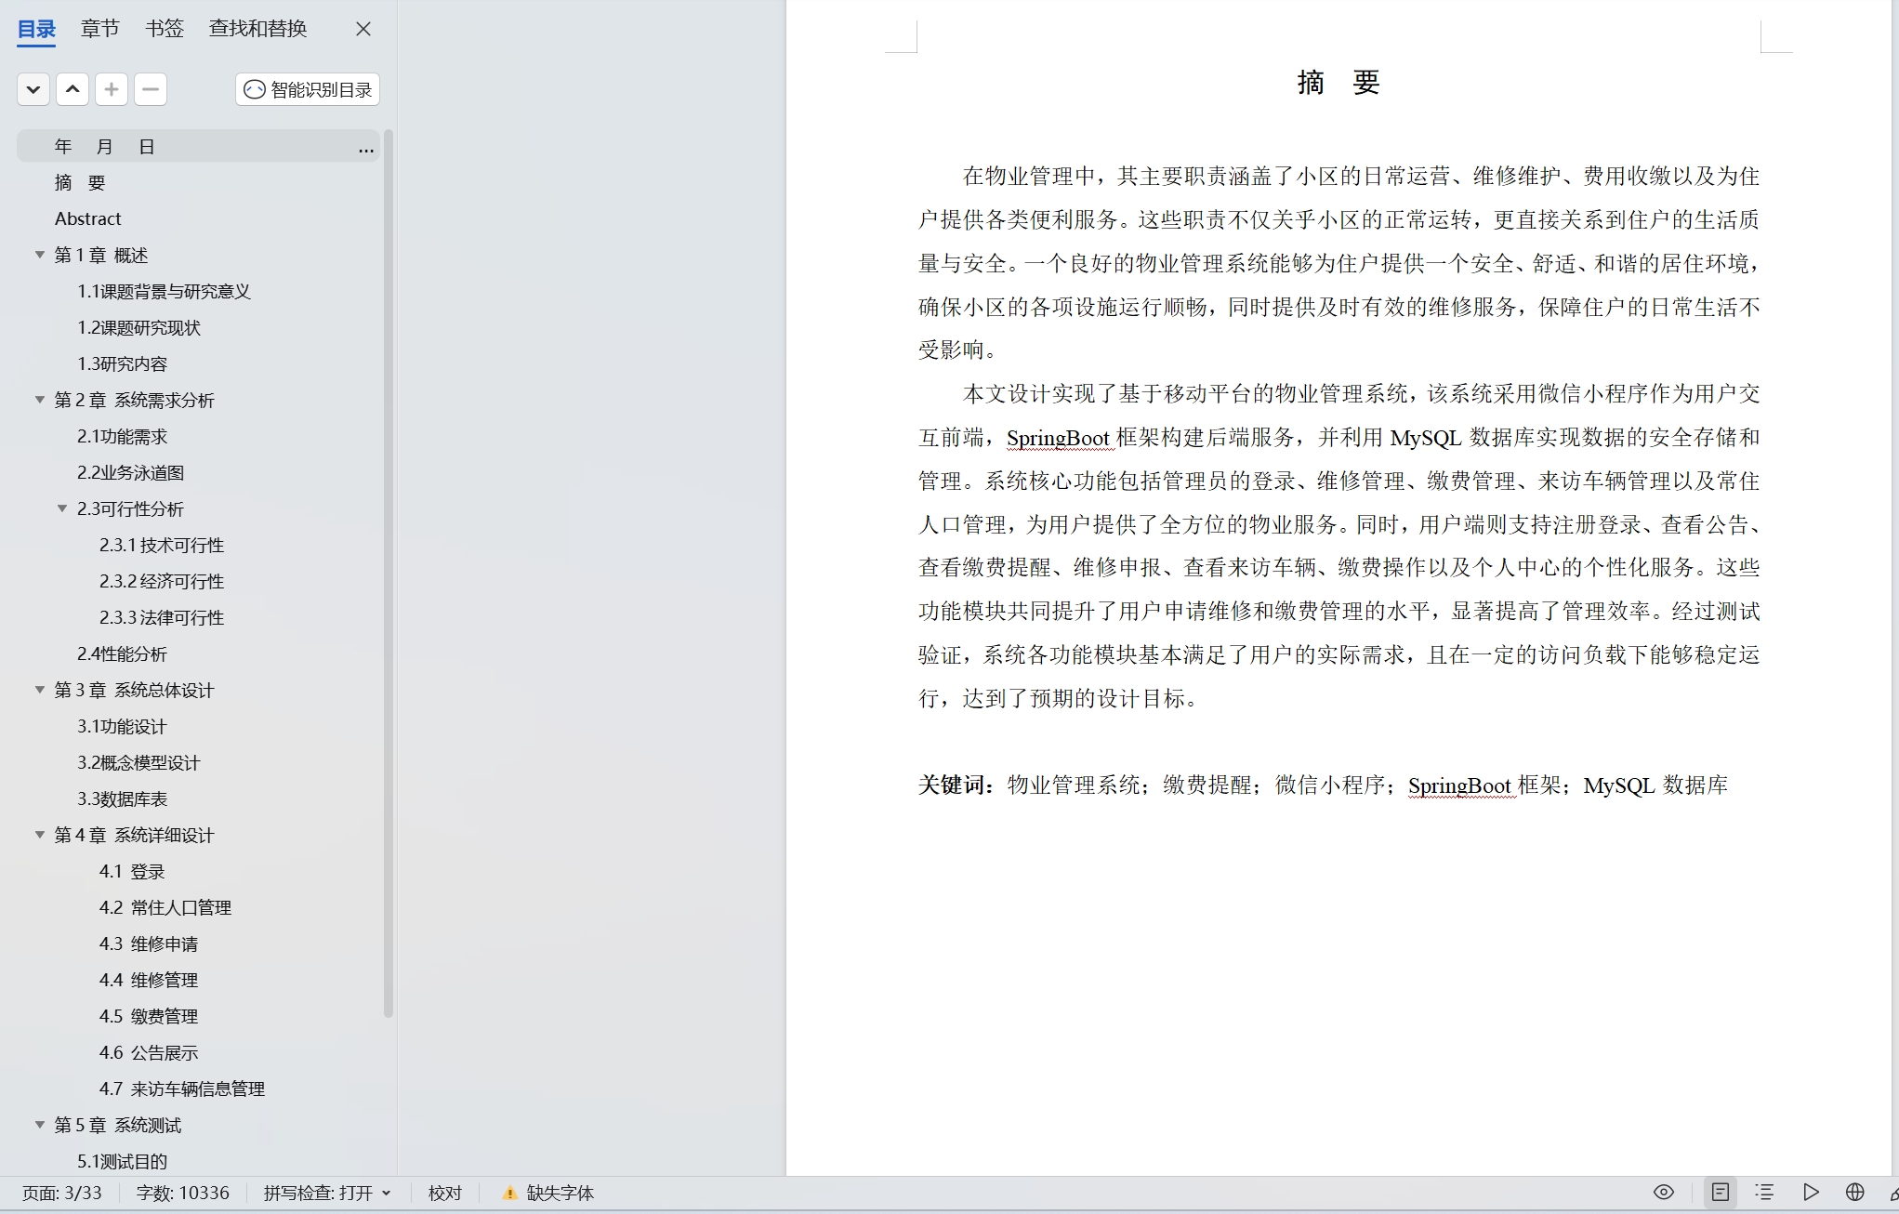Expand headings using the down chevron button
Screen dimensions: 1899x1214
coord(33,89)
